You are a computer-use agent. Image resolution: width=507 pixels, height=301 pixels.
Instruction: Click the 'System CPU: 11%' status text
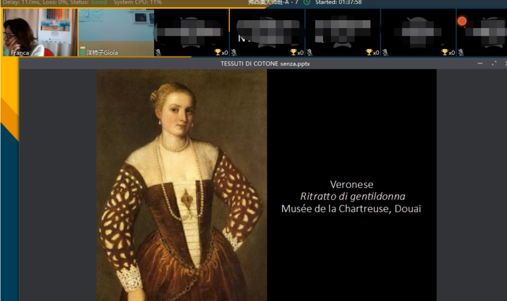[138, 2]
